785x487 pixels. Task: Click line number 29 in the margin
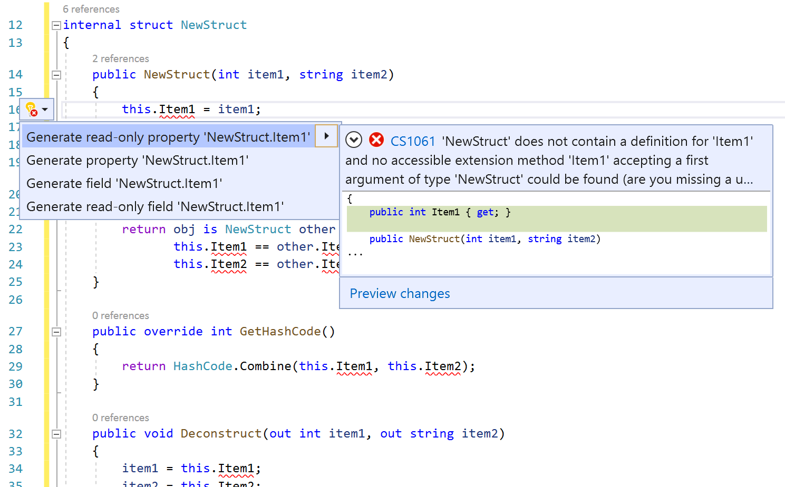tap(15, 366)
